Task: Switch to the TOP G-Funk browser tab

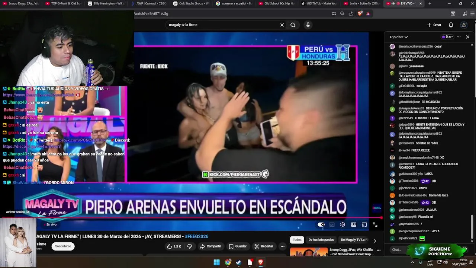Action: [63, 3]
